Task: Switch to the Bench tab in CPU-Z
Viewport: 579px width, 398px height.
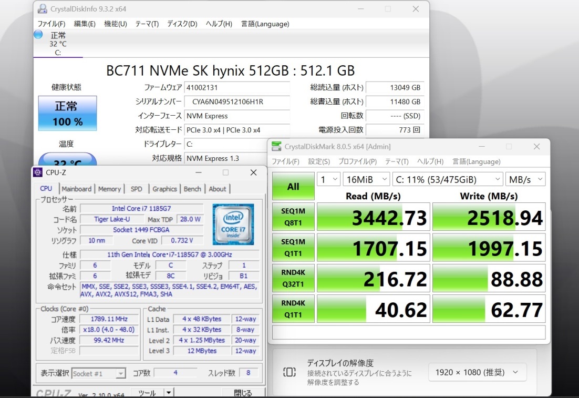Action: pos(192,189)
